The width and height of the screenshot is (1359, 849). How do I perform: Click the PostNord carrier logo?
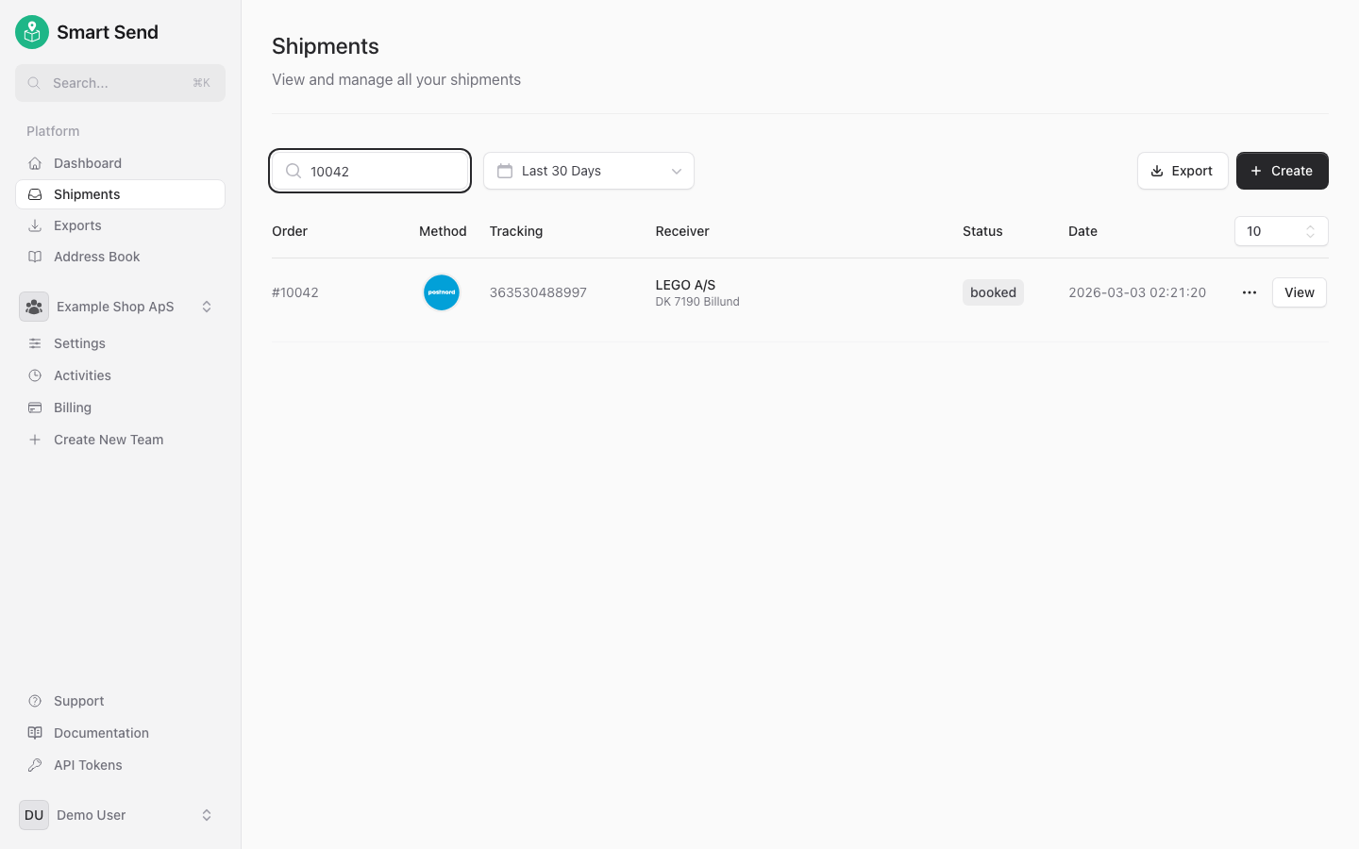coord(441,292)
